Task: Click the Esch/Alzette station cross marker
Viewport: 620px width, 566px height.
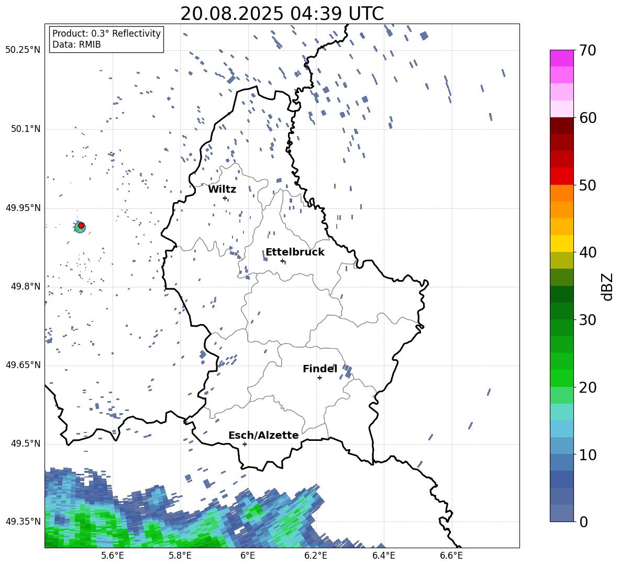Action: [245, 444]
